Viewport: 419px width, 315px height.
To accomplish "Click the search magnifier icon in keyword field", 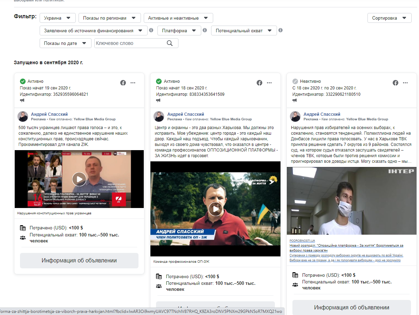I will tap(170, 43).
